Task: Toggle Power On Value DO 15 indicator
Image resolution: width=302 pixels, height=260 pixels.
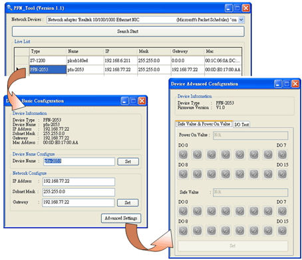Action: point(282,174)
